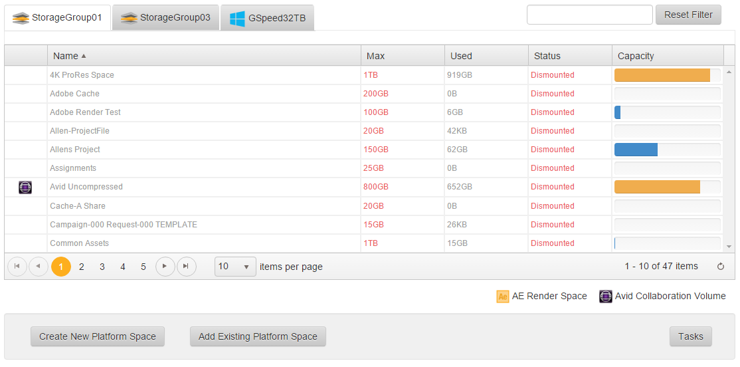Open the Tasks button
Viewport: 740px width, 367px height.
tap(690, 337)
